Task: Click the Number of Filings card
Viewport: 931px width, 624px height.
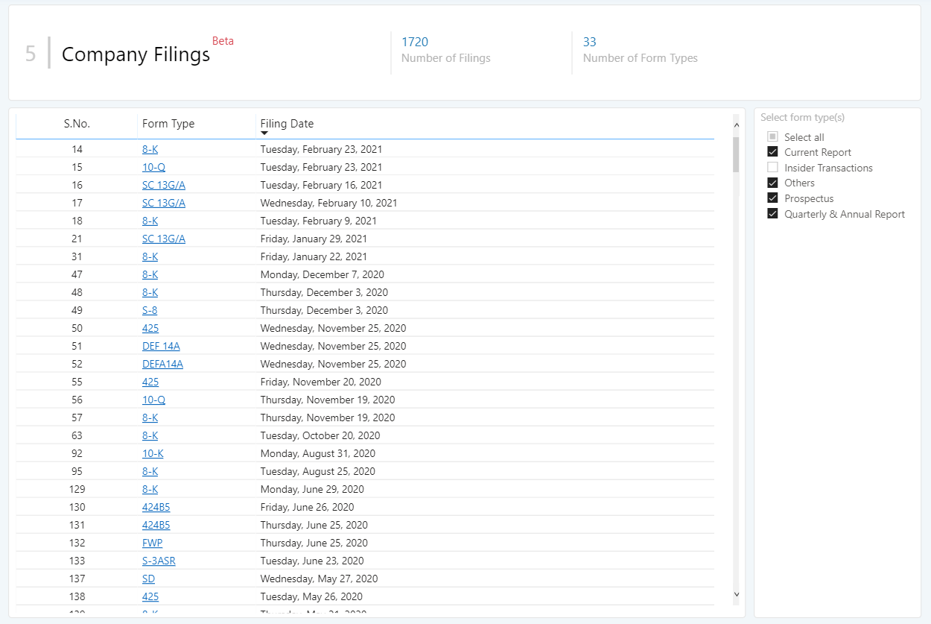Action: pyautogui.click(x=445, y=51)
